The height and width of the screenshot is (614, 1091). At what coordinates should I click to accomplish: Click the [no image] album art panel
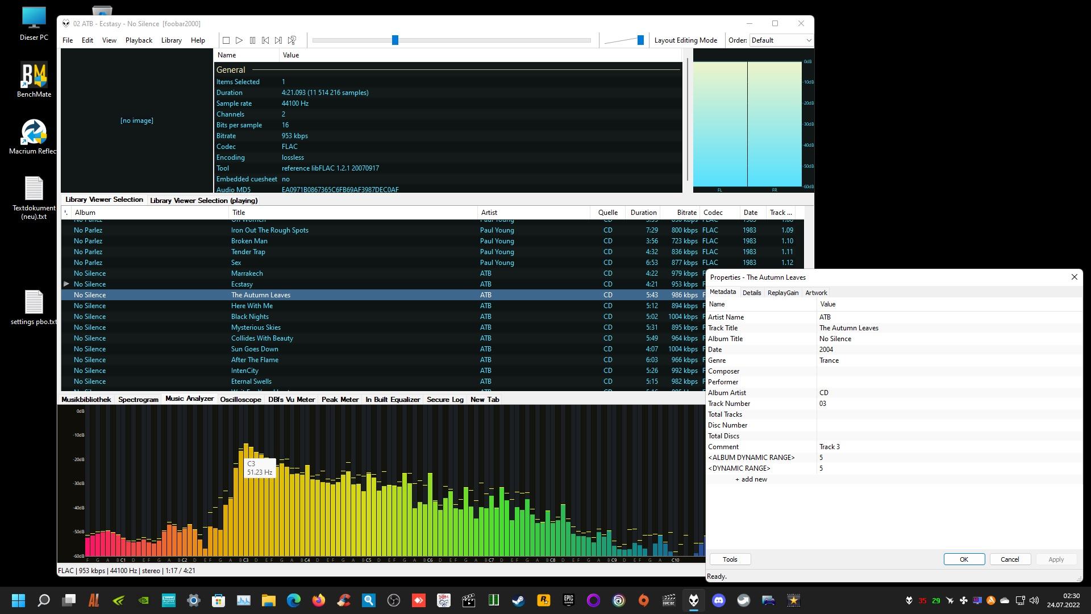[136, 121]
